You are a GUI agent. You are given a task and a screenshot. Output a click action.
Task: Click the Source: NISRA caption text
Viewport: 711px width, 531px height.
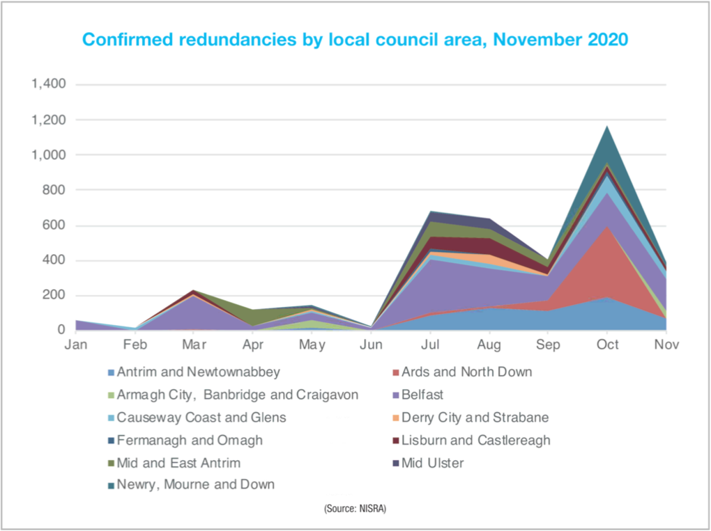coord(355,509)
